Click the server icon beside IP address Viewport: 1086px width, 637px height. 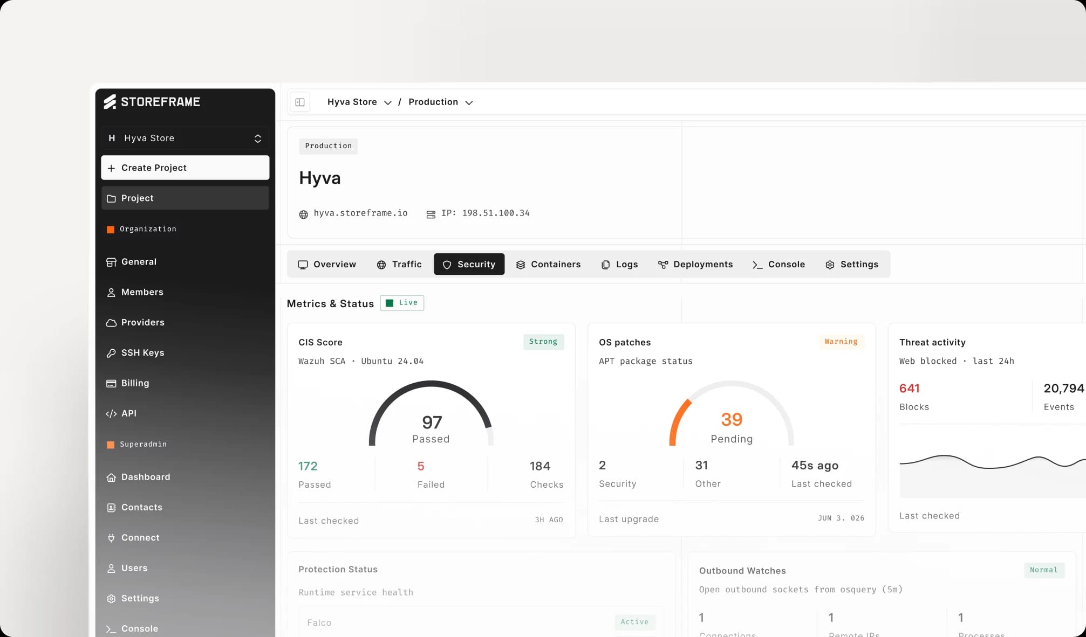431,214
